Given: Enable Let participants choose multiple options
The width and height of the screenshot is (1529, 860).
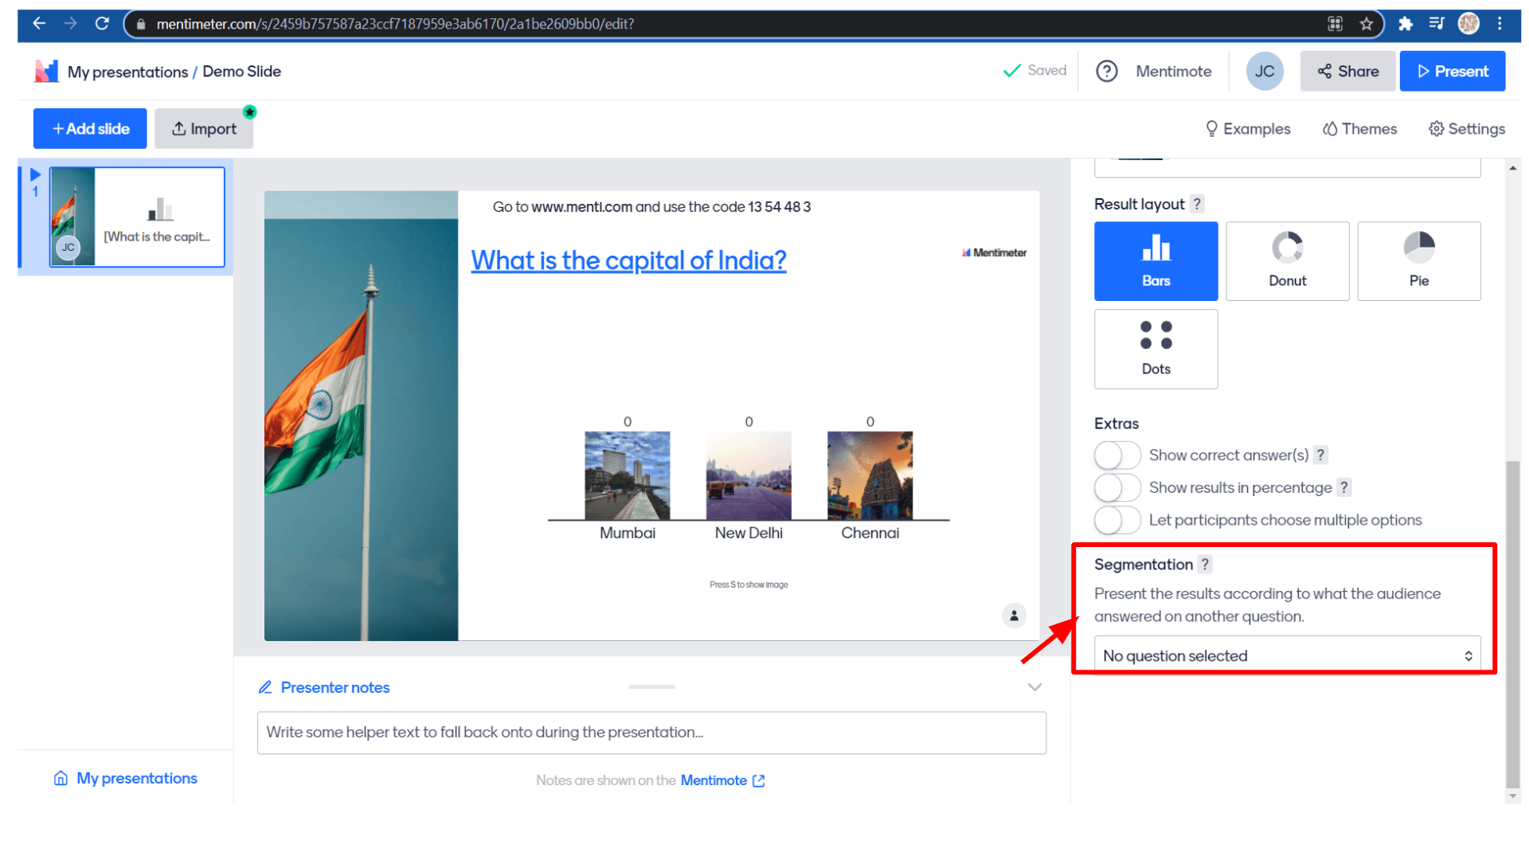Looking at the screenshot, I should click(1116, 520).
